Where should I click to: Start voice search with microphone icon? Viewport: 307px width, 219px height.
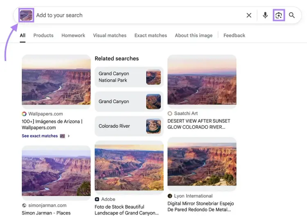click(x=265, y=15)
